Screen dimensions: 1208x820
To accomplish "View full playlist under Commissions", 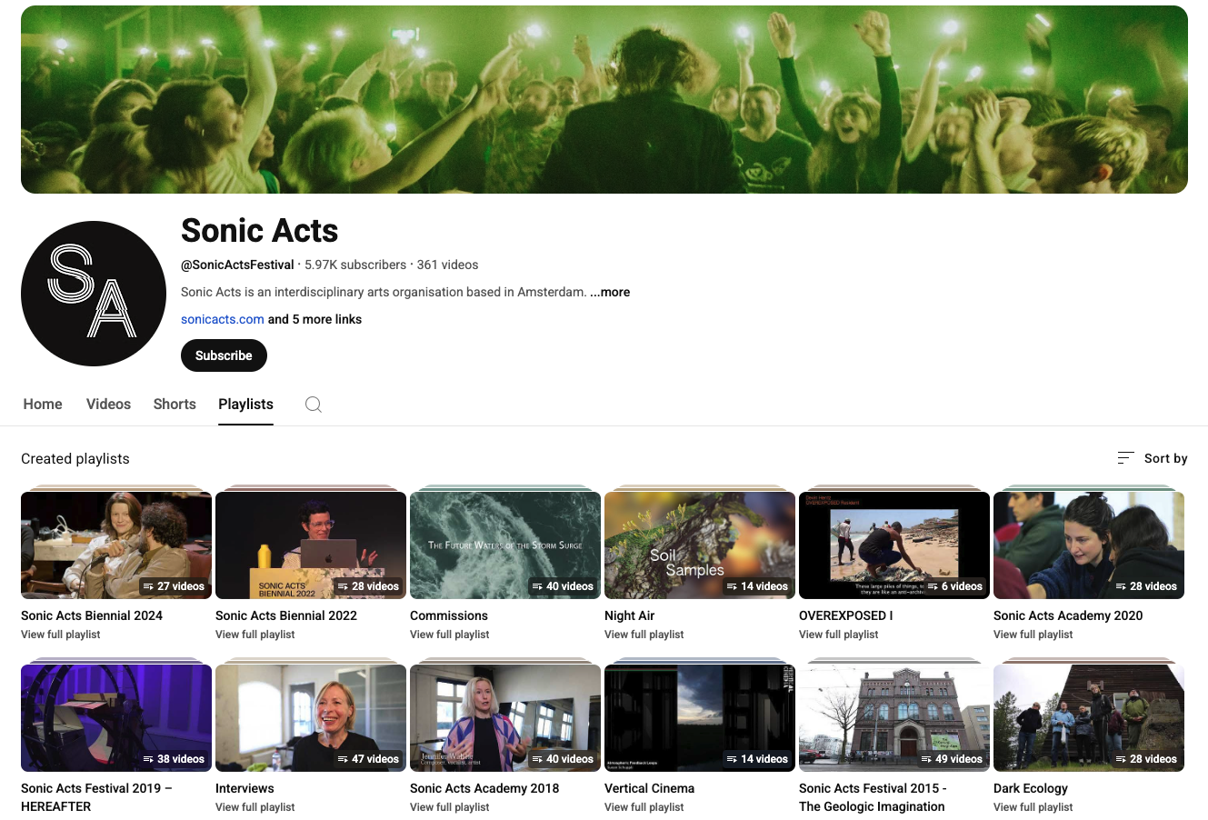I will coord(450,635).
